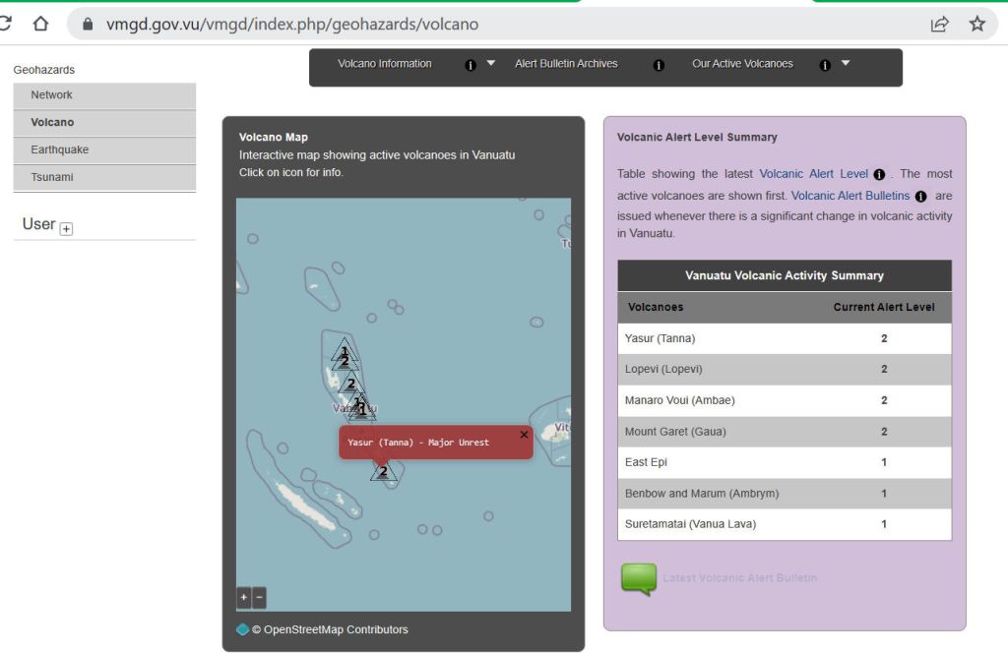Image resolution: width=1008 pixels, height=653 pixels.
Task: Click the Yasur volcano triangle marker on map
Action: [384, 472]
